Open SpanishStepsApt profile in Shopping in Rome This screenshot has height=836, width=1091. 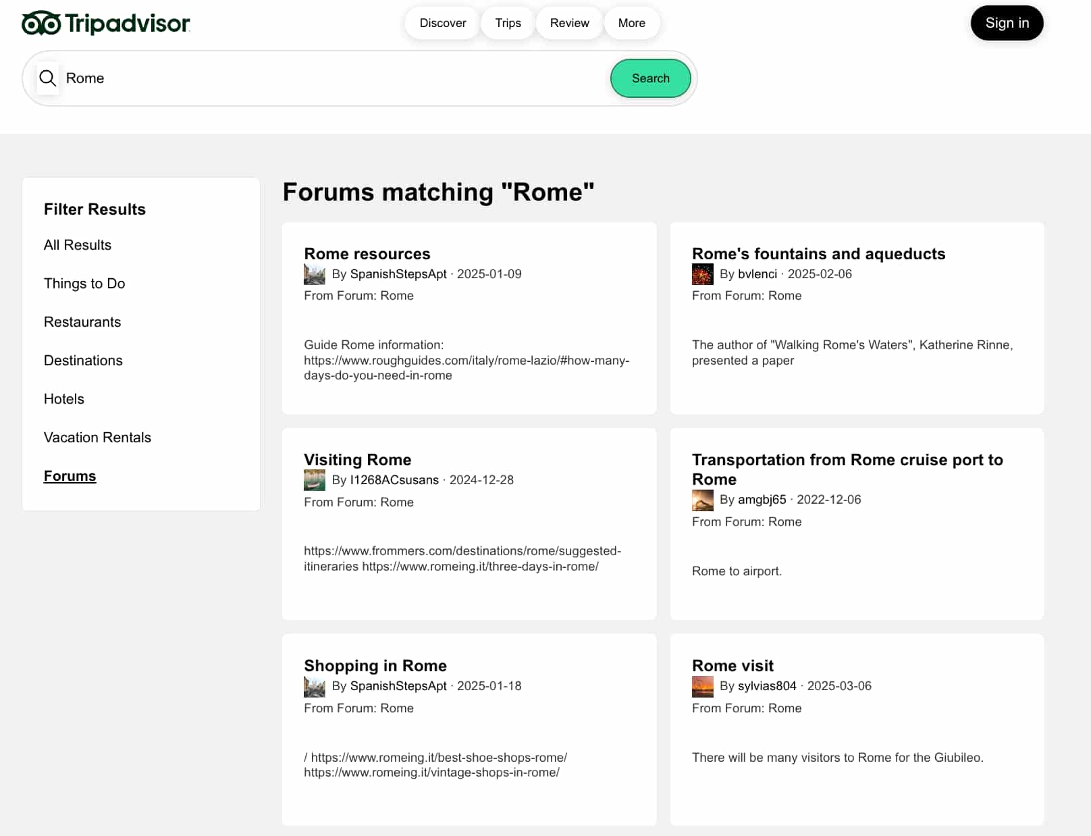(398, 686)
